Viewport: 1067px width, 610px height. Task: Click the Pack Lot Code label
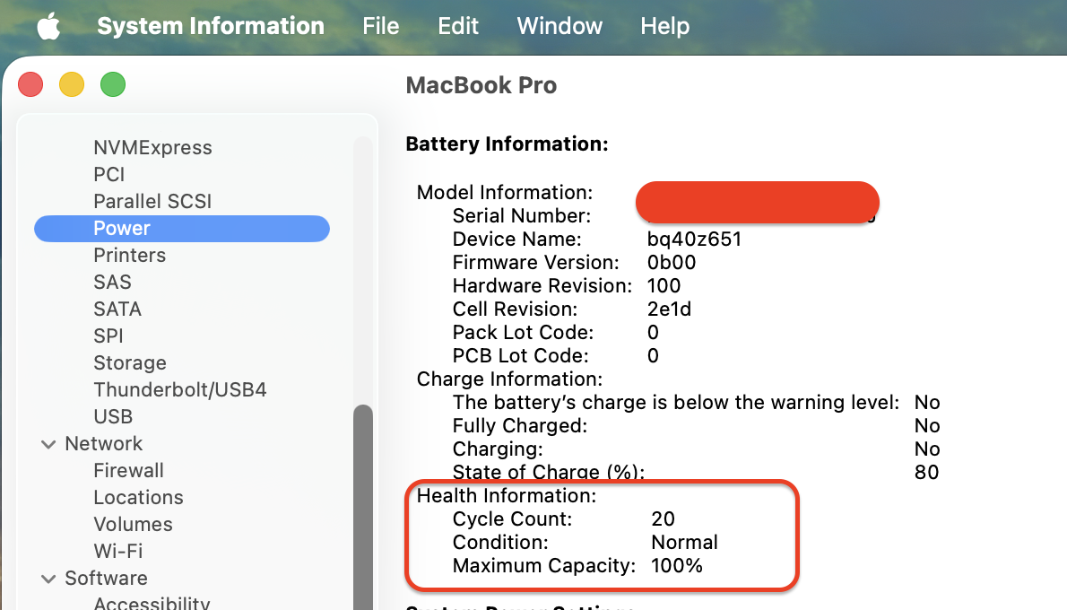(x=523, y=332)
